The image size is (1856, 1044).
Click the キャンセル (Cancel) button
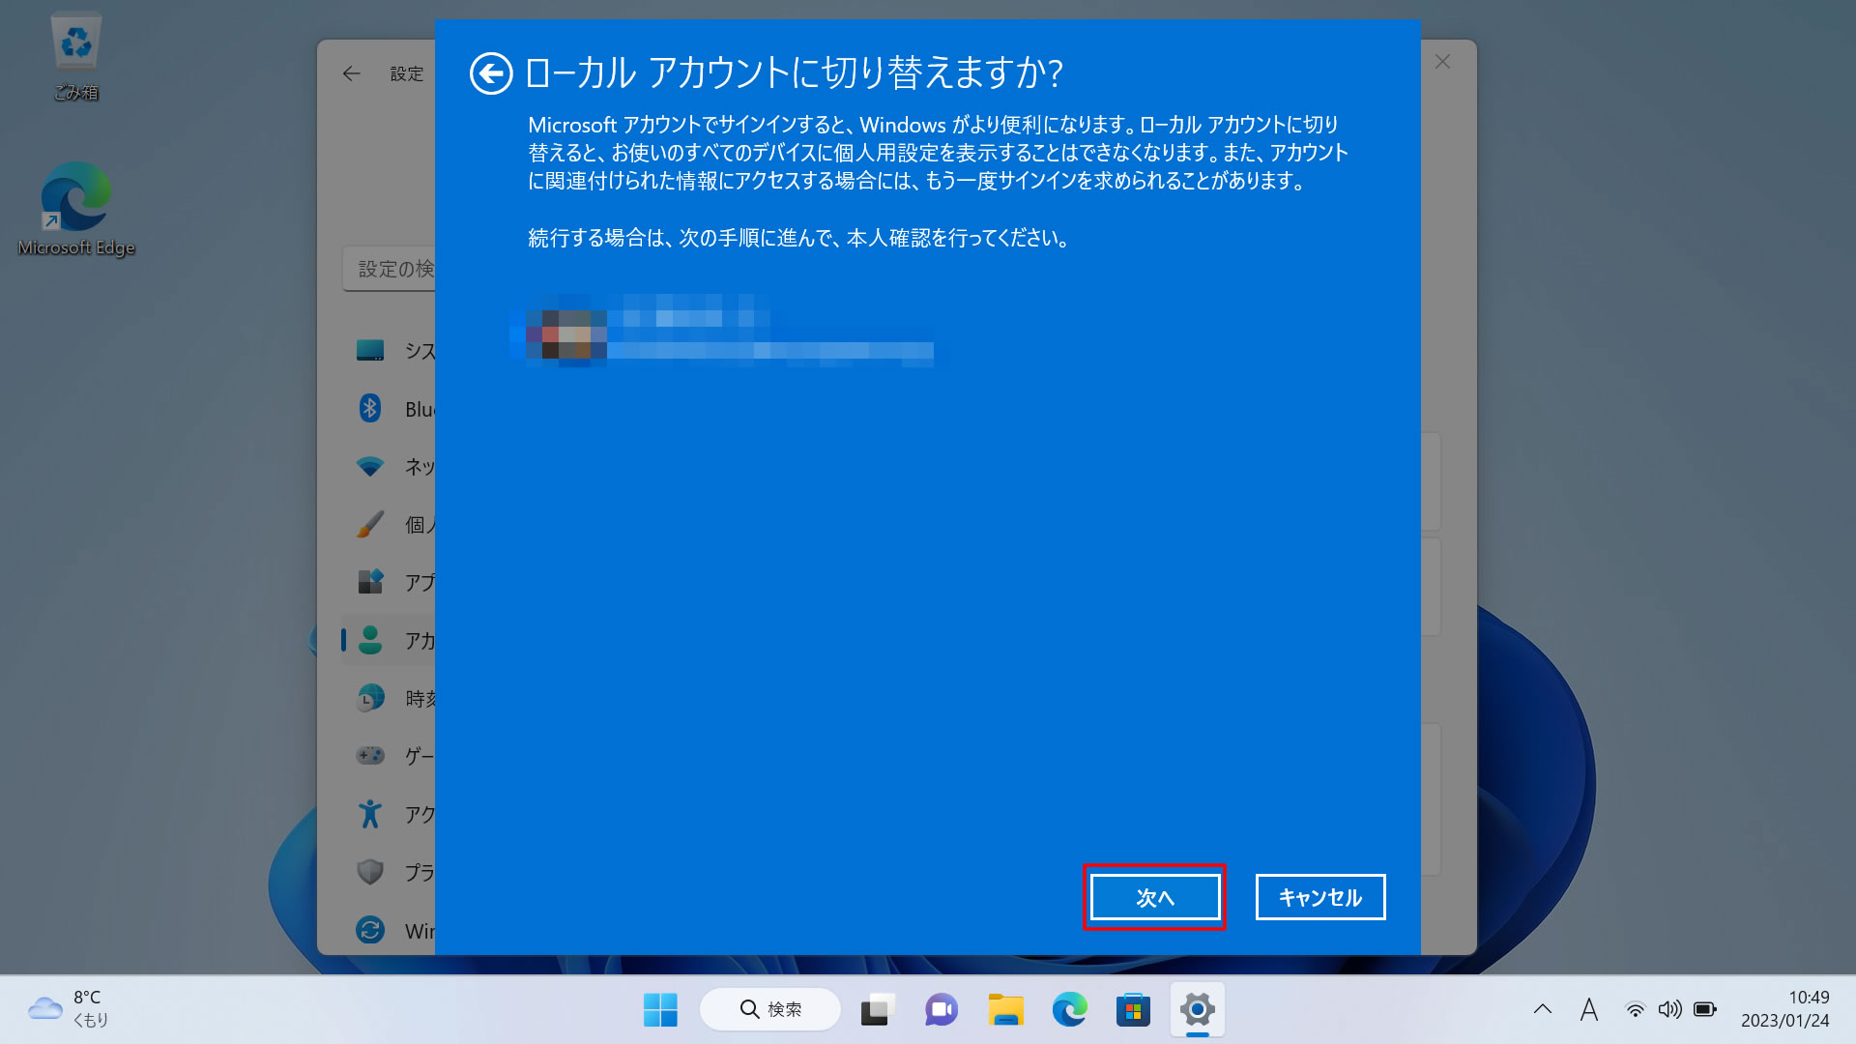(x=1319, y=897)
